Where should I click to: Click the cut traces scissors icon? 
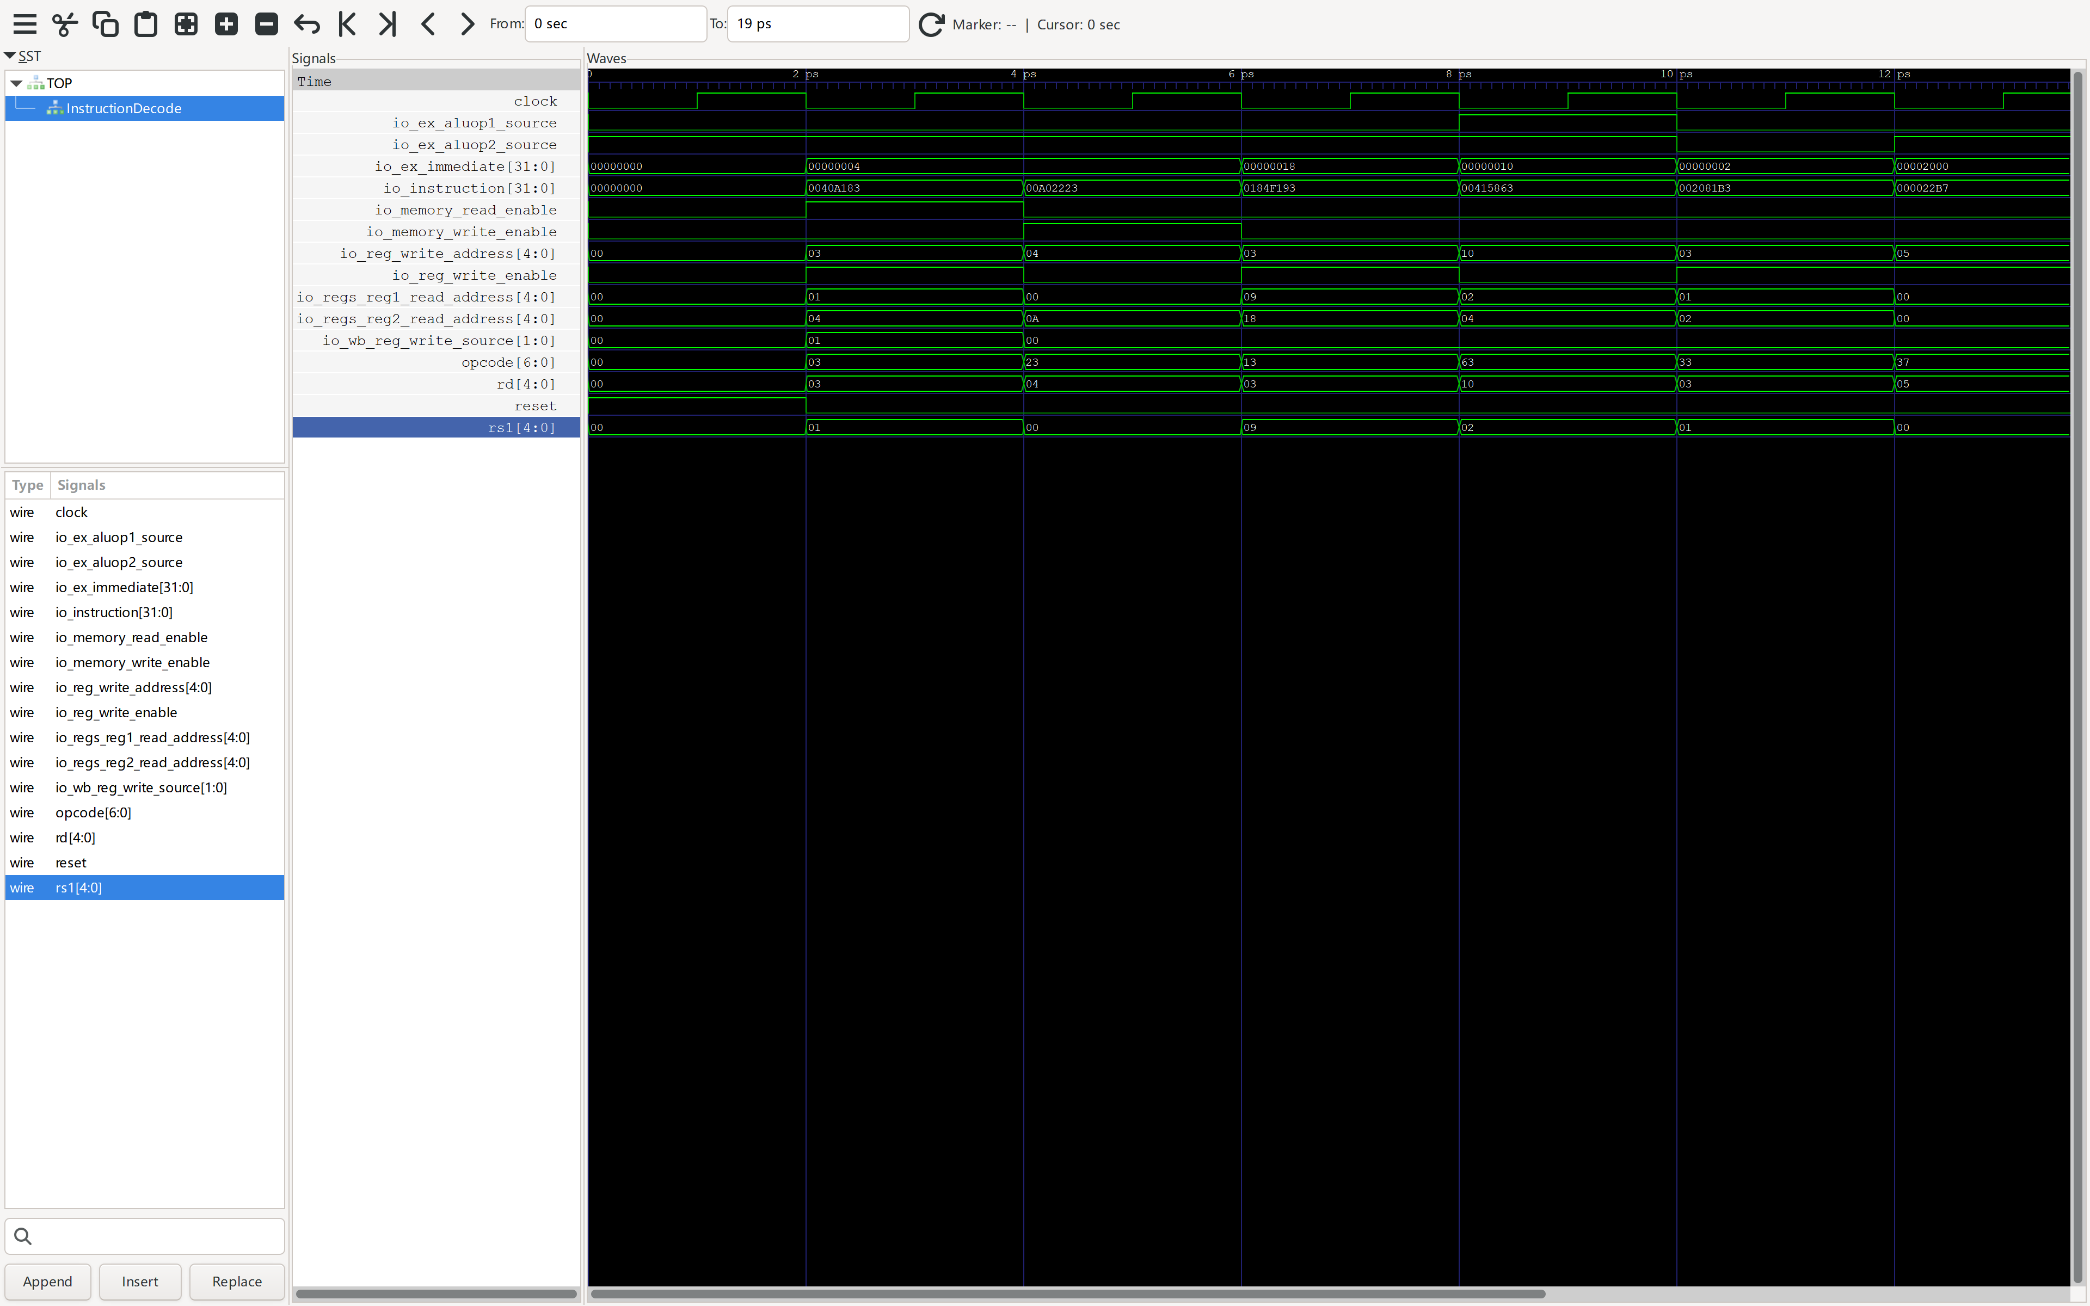point(65,24)
